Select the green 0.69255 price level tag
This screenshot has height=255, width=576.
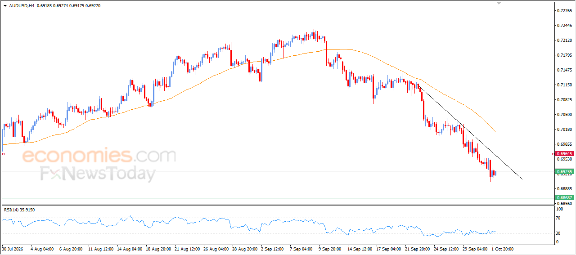[564, 171]
